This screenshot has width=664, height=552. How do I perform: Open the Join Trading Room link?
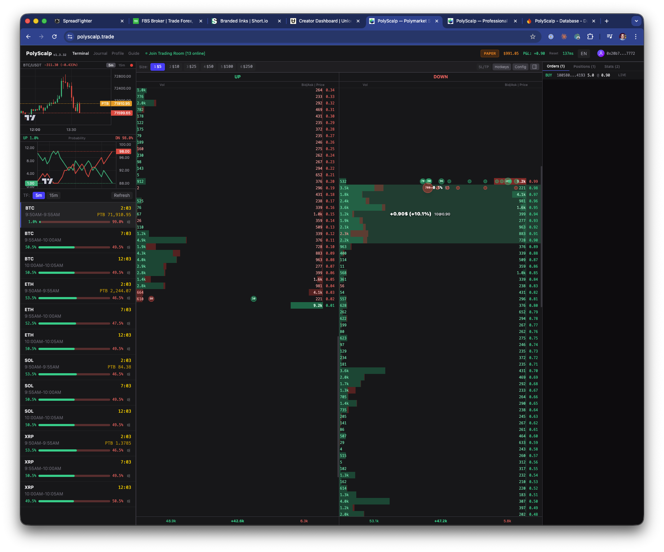tap(177, 53)
